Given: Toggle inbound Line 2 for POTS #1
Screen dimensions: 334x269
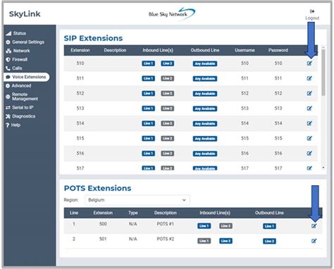Looking at the screenshot, I should point(225,226).
